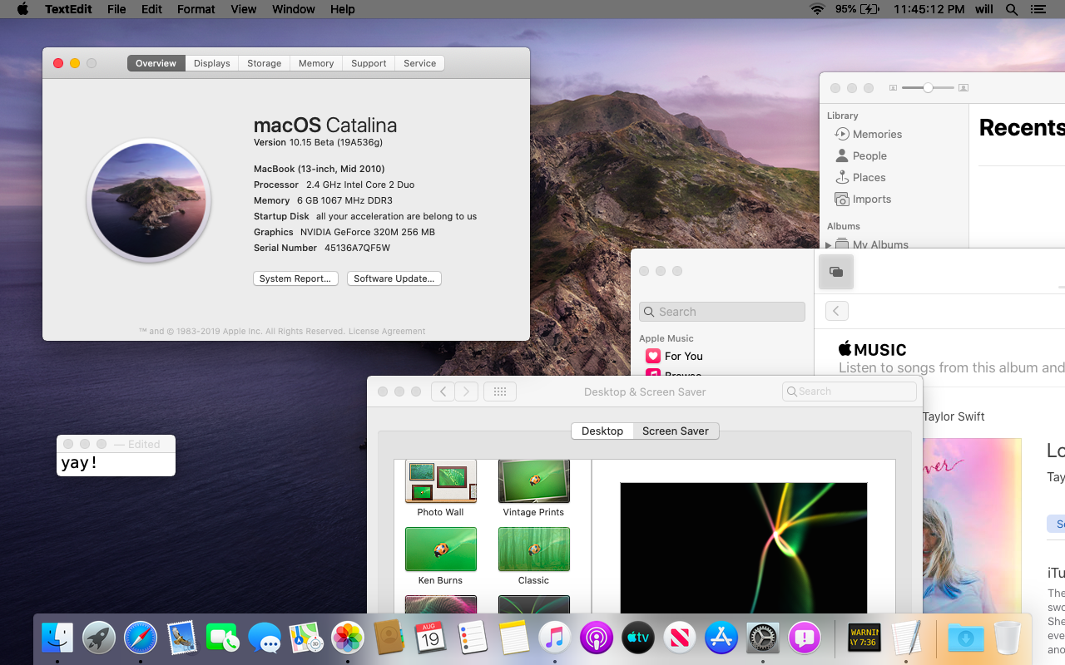Click the large-thumbnails icon in Photos toolbar
The width and height of the screenshot is (1065, 665).
tap(963, 87)
